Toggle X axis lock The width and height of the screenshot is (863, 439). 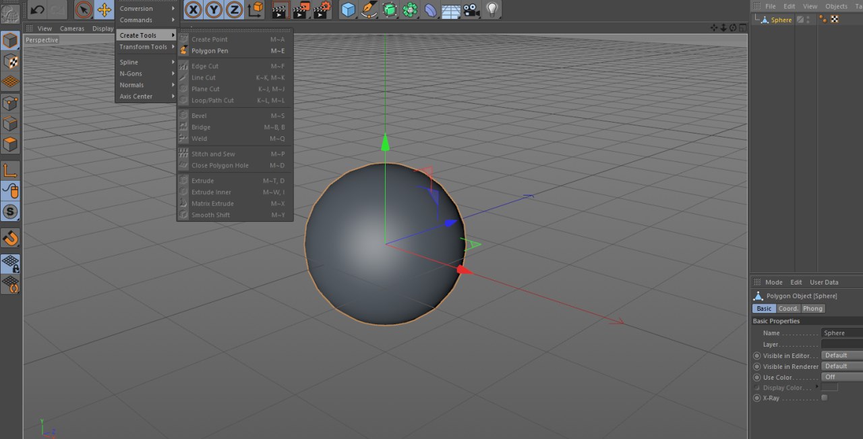[x=194, y=9]
